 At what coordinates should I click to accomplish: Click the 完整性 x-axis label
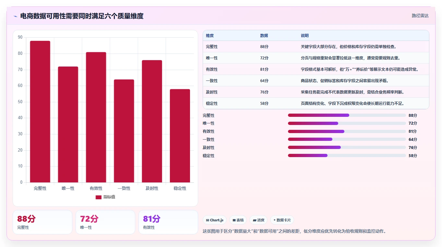40,188
